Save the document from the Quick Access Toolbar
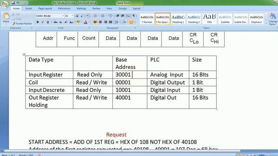Image resolution: width=278 pixels, height=156 pixels. tap(13, 3)
